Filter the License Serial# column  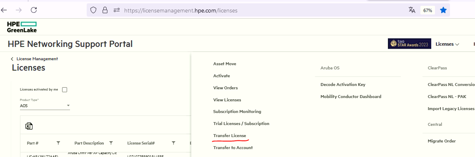coord(174,143)
